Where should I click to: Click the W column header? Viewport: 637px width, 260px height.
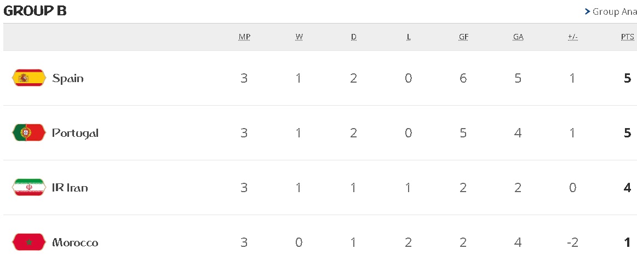click(299, 37)
